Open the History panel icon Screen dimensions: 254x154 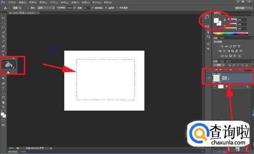[x=207, y=16]
